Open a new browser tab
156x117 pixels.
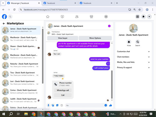117,3
